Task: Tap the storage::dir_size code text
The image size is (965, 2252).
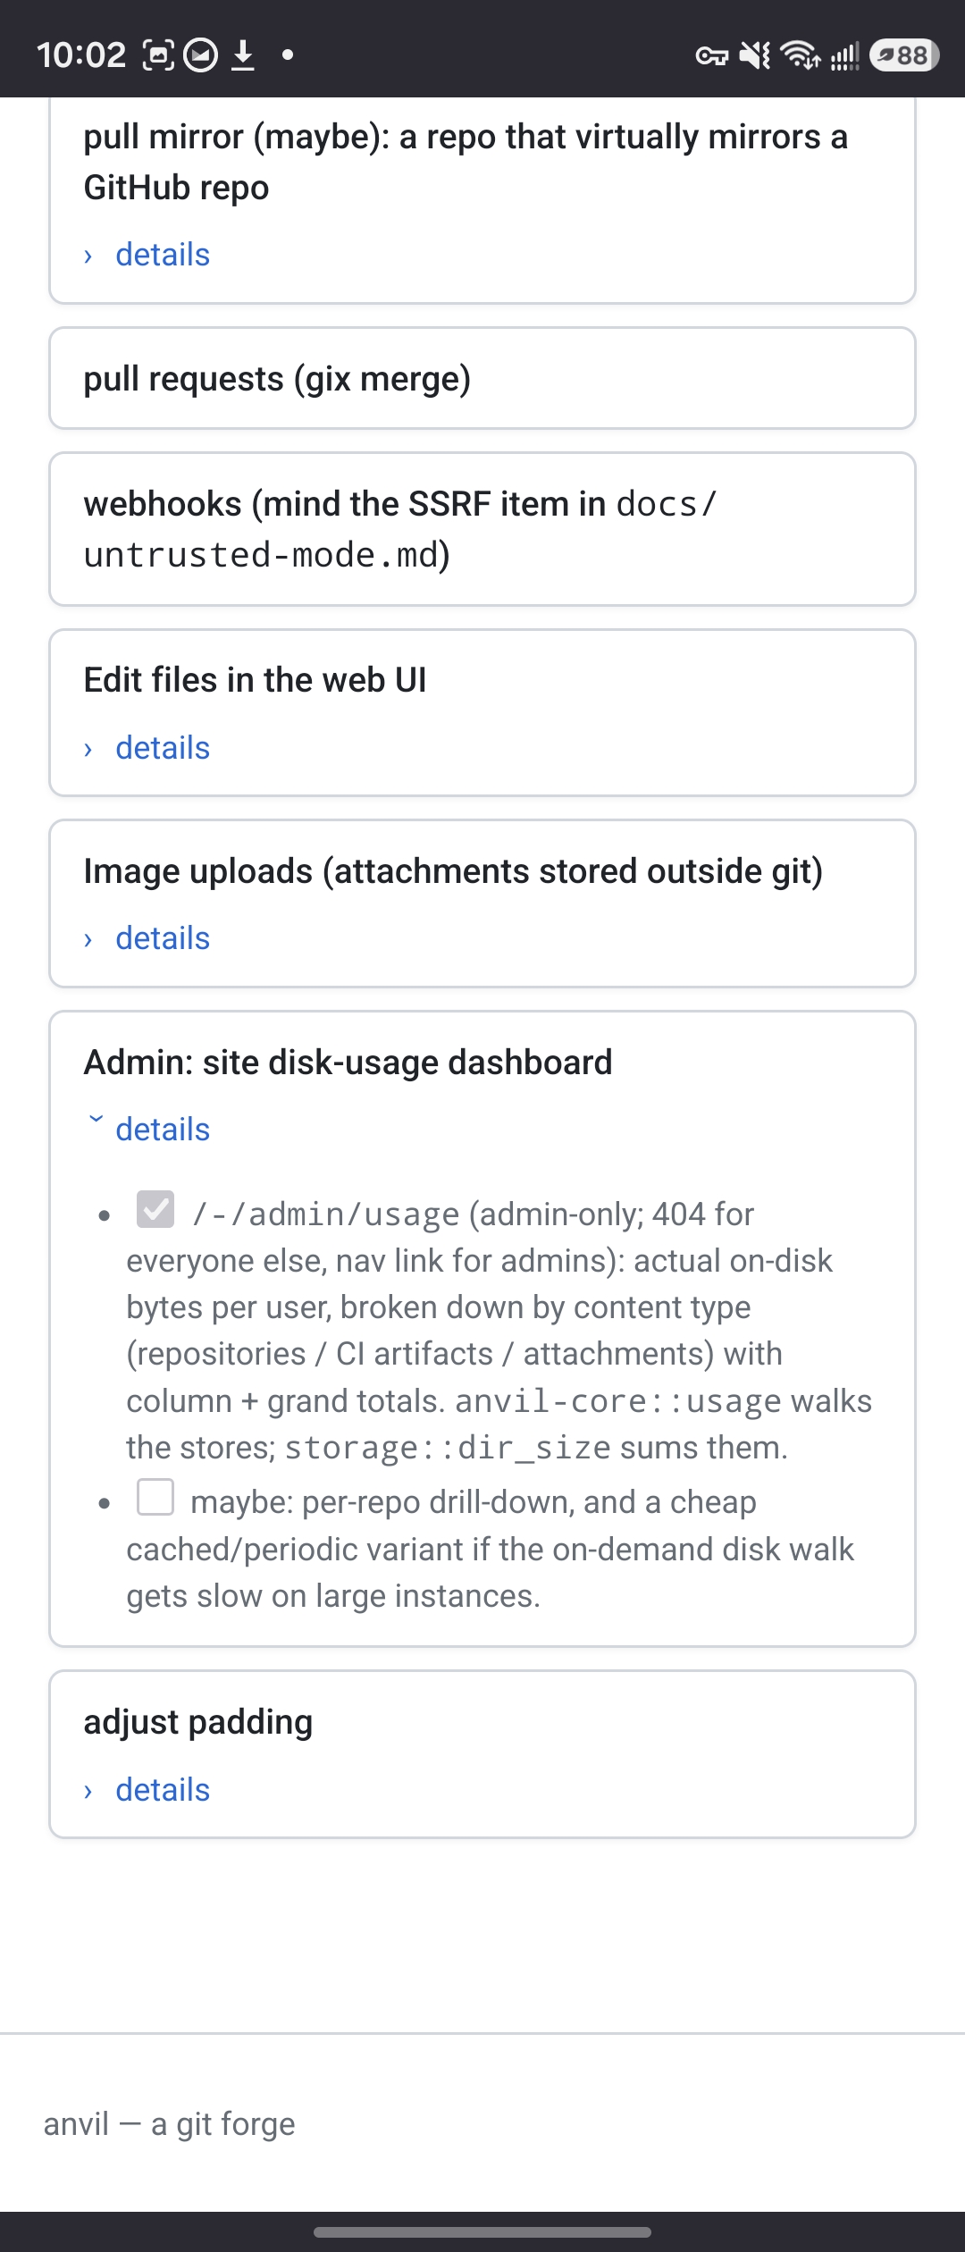Action: pos(448,1448)
